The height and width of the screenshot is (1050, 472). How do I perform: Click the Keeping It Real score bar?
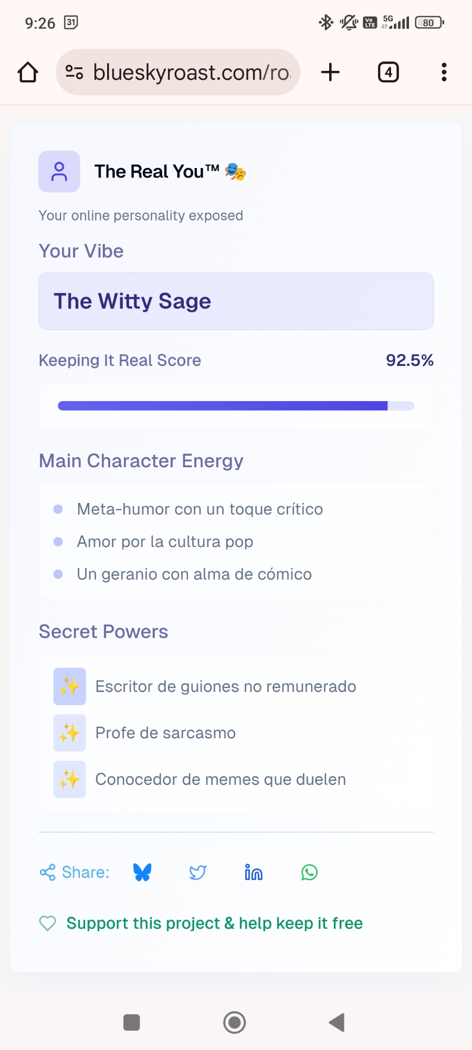[x=236, y=406]
